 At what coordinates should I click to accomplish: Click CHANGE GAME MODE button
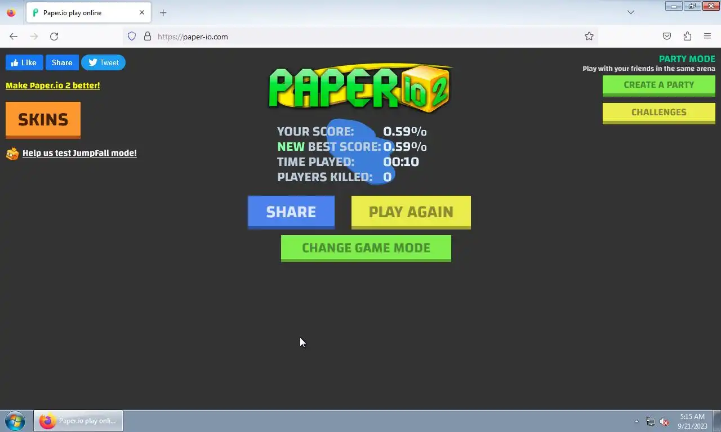click(x=366, y=248)
